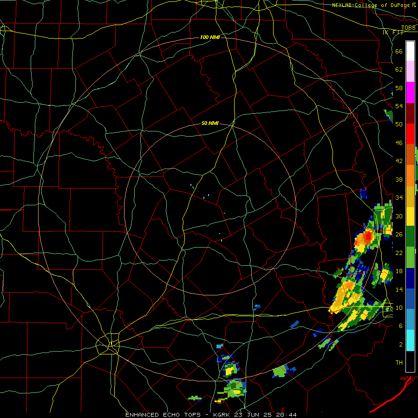Image resolution: width=418 pixels, height=418 pixels.
Task: Click the K FT units label
Action: (392, 32)
